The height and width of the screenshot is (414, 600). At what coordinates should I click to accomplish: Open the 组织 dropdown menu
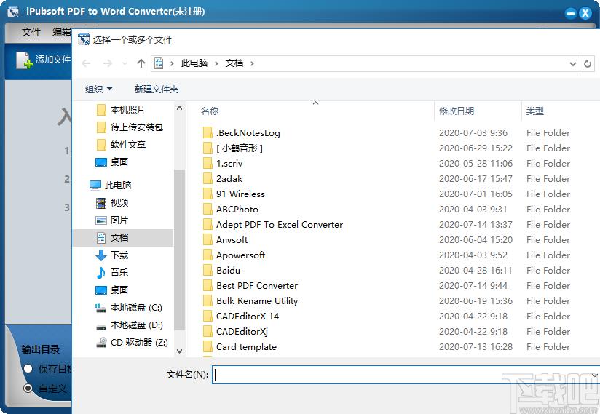98,89
